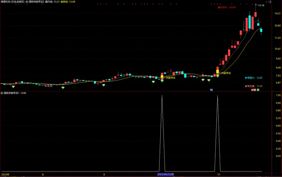Click the circular icon beside 强势突破寻龙Z

tap(27, 2)
